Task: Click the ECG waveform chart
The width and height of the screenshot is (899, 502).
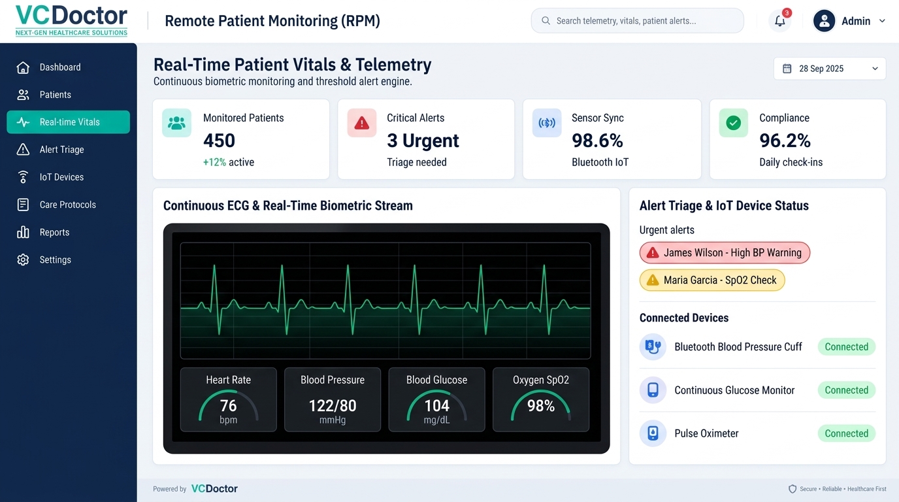Action: pyautogui.click(x=385, y=301)
